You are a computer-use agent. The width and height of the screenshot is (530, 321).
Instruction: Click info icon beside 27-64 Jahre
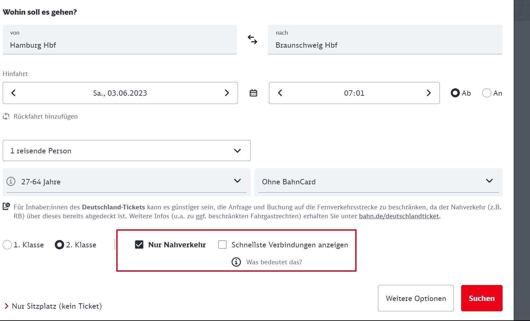[11, 181]
